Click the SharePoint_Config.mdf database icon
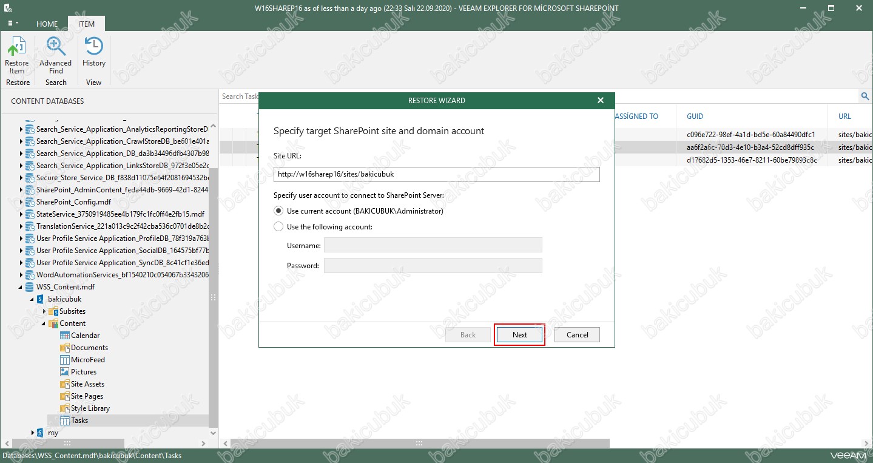Screen dimensions: 873x463 point(30,202)
